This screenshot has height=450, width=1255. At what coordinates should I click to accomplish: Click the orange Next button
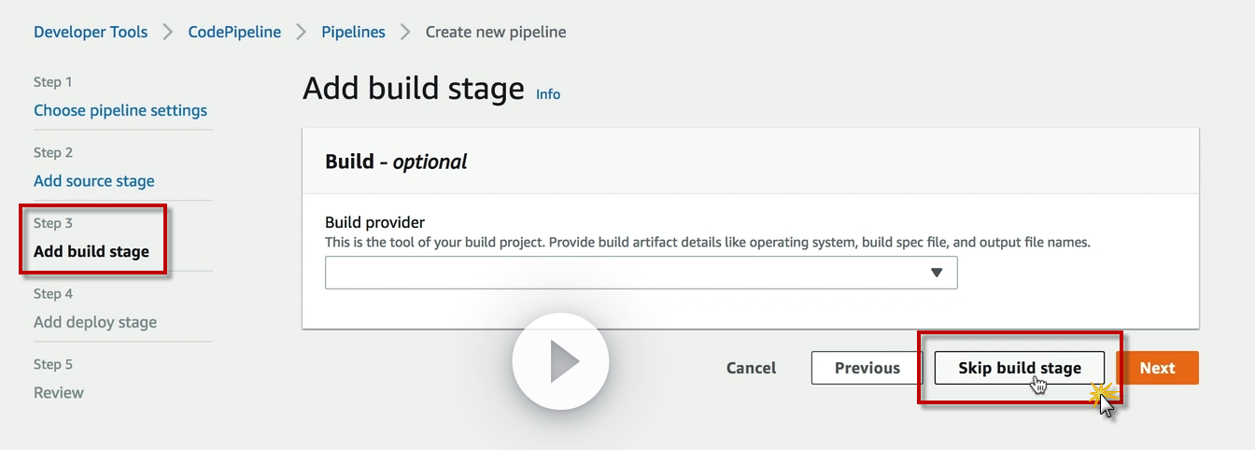(1157, 368)
